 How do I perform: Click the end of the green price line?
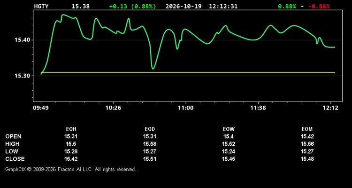point(335,47)
